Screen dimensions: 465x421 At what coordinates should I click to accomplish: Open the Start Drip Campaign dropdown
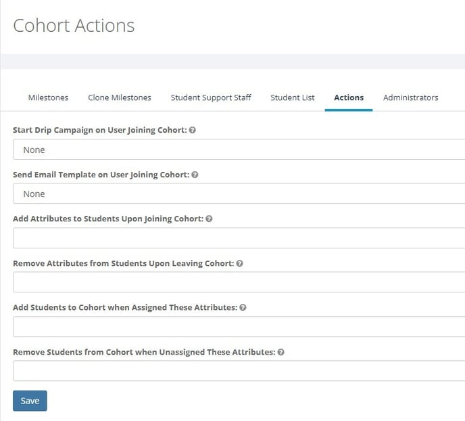pos(239,150)
